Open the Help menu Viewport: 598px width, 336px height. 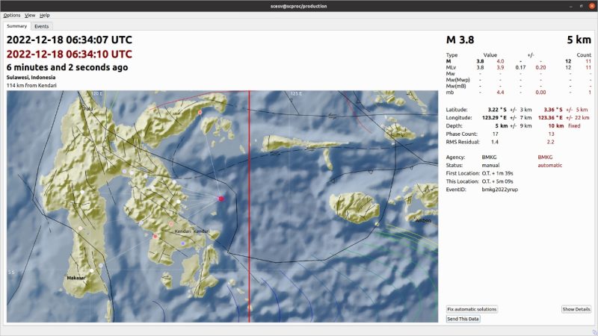[45, 15]
